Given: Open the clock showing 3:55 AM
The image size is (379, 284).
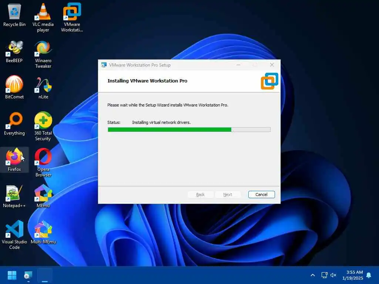Looking at the screenshot, I should (353, 275).
